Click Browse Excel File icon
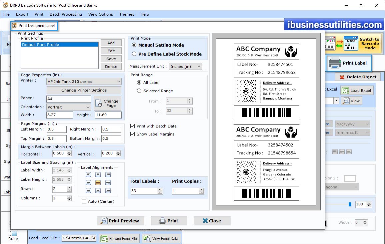Screen dimensions: 385x244 [x=104, y=238]
